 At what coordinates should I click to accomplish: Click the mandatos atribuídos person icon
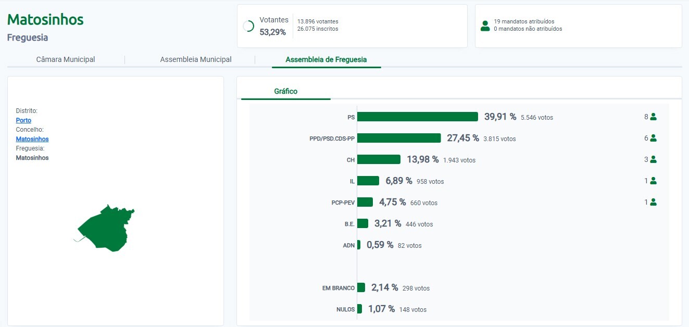coord(485,26)
